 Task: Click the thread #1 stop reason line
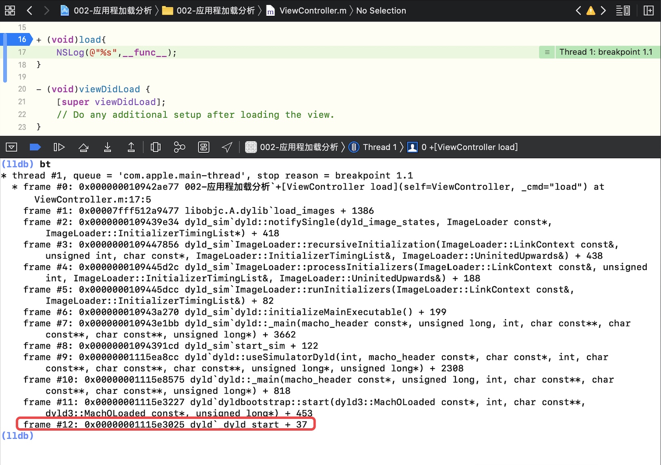[x=207, y=176]
